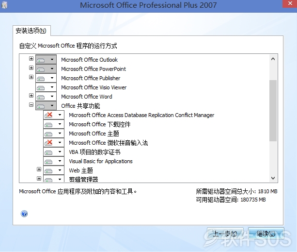The height and width of the screenshot is (252, 297).
Task: Click red X icon beside Replication Conflict Manager
Action: [x=48, y=115]
